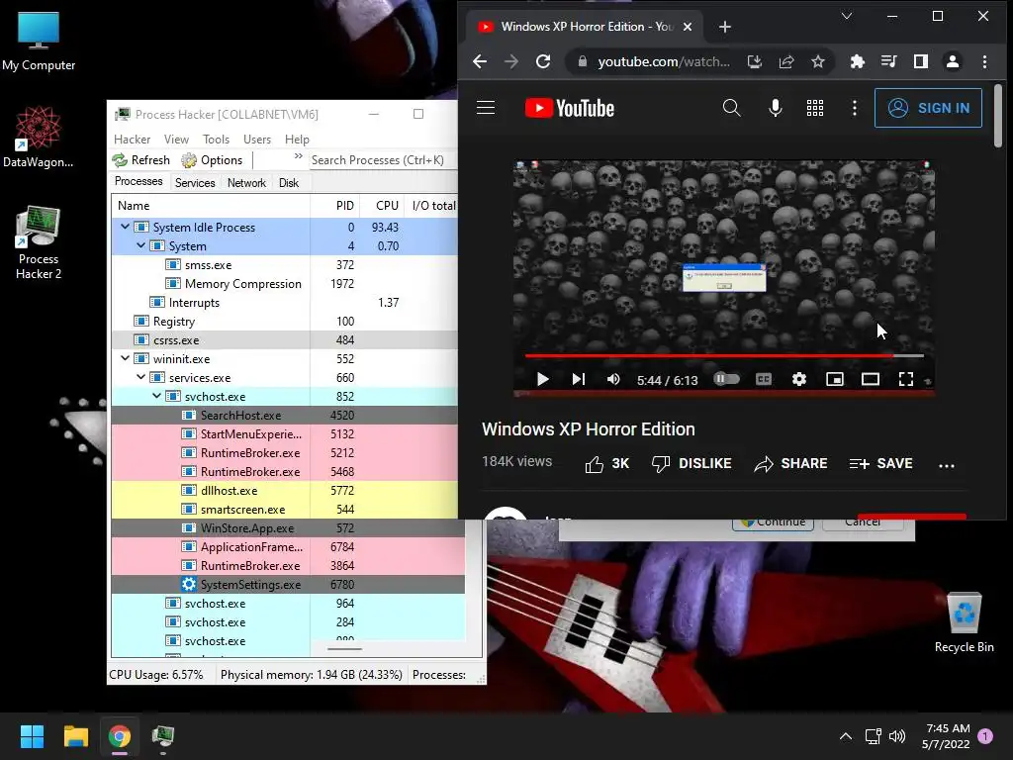1013x760 pixels.
Task: Save the video to a playlist
Action: coord(880,464)
